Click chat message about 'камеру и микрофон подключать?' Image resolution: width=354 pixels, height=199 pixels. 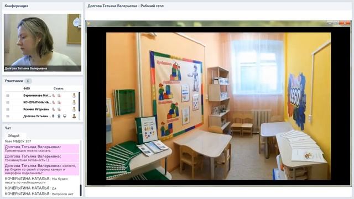click(41, 169)
